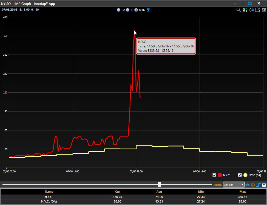Click the timestamp 07/06/2016 15:15:00 text
This screenshot has height=205, width=267.
pyautogui.click(x=16, y=10)
